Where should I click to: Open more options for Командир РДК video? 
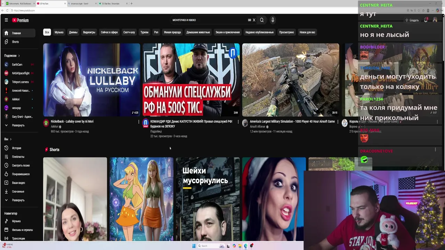point(238,122)
